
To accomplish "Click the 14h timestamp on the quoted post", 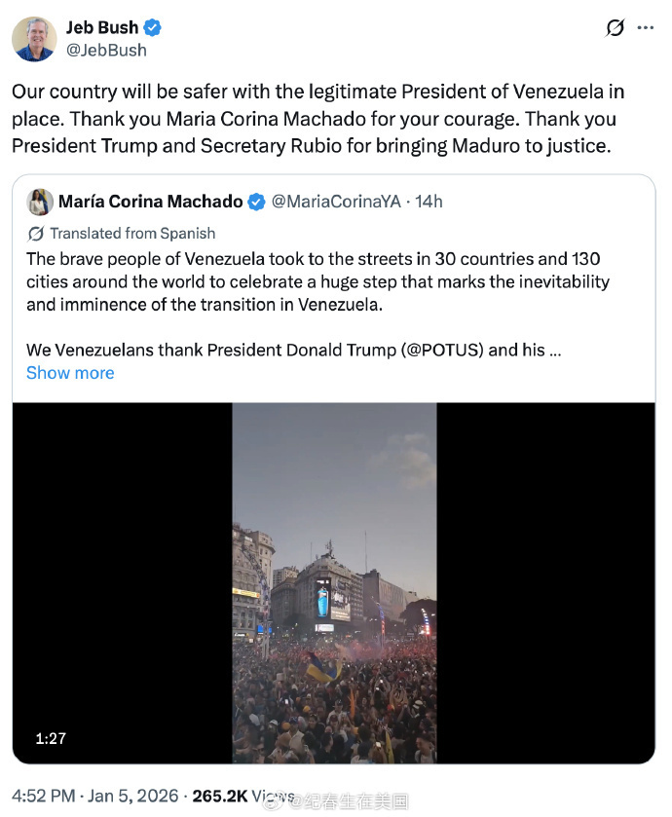I will point(429,202).
